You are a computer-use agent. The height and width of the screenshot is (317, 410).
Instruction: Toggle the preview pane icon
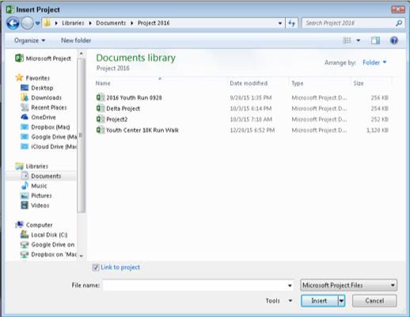point(375,40)
